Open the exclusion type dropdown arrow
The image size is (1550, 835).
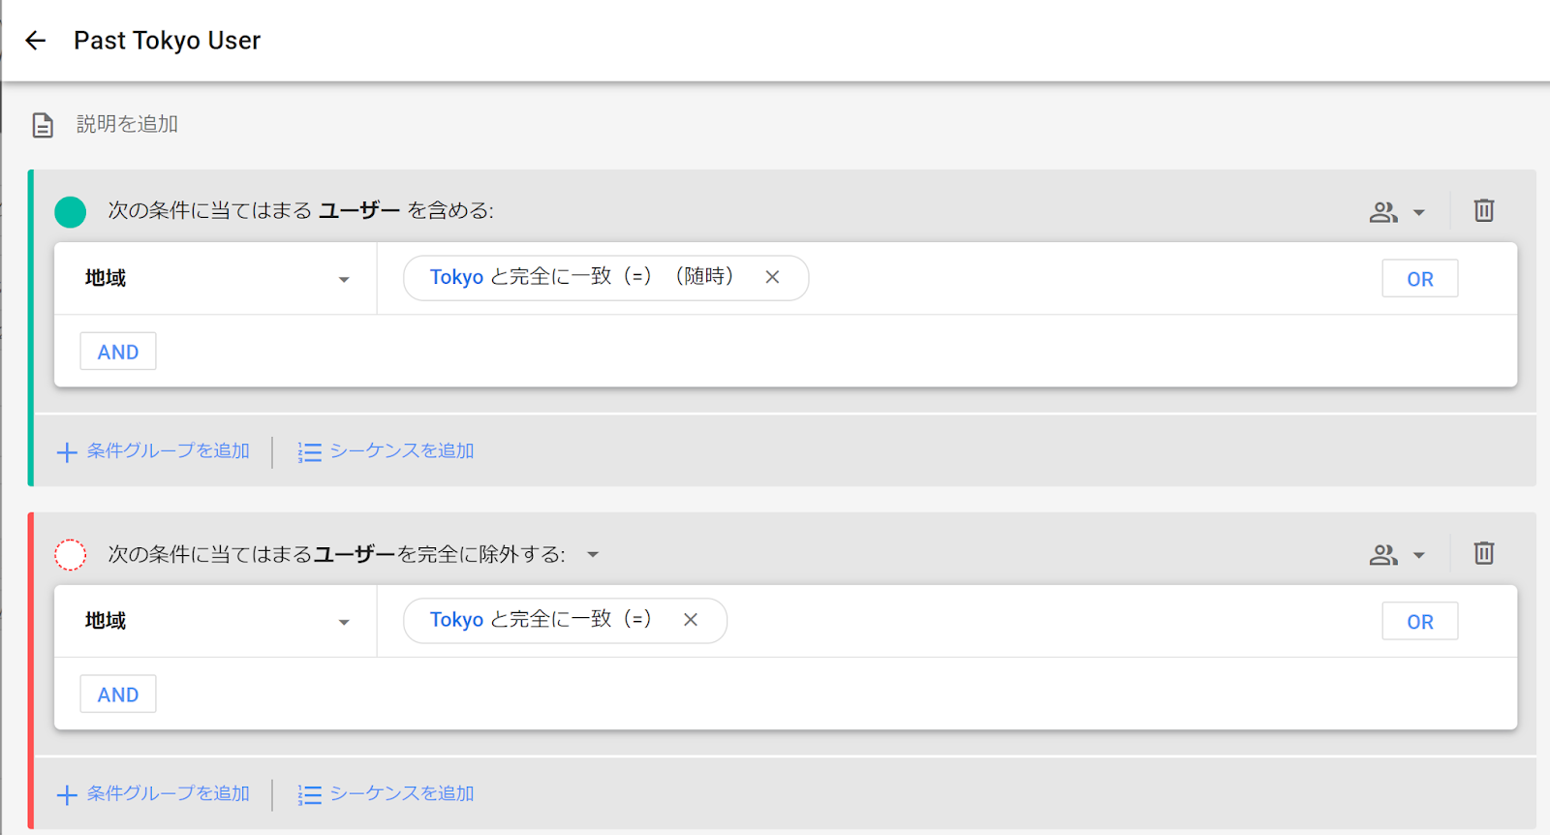click(x=593, y=555)
